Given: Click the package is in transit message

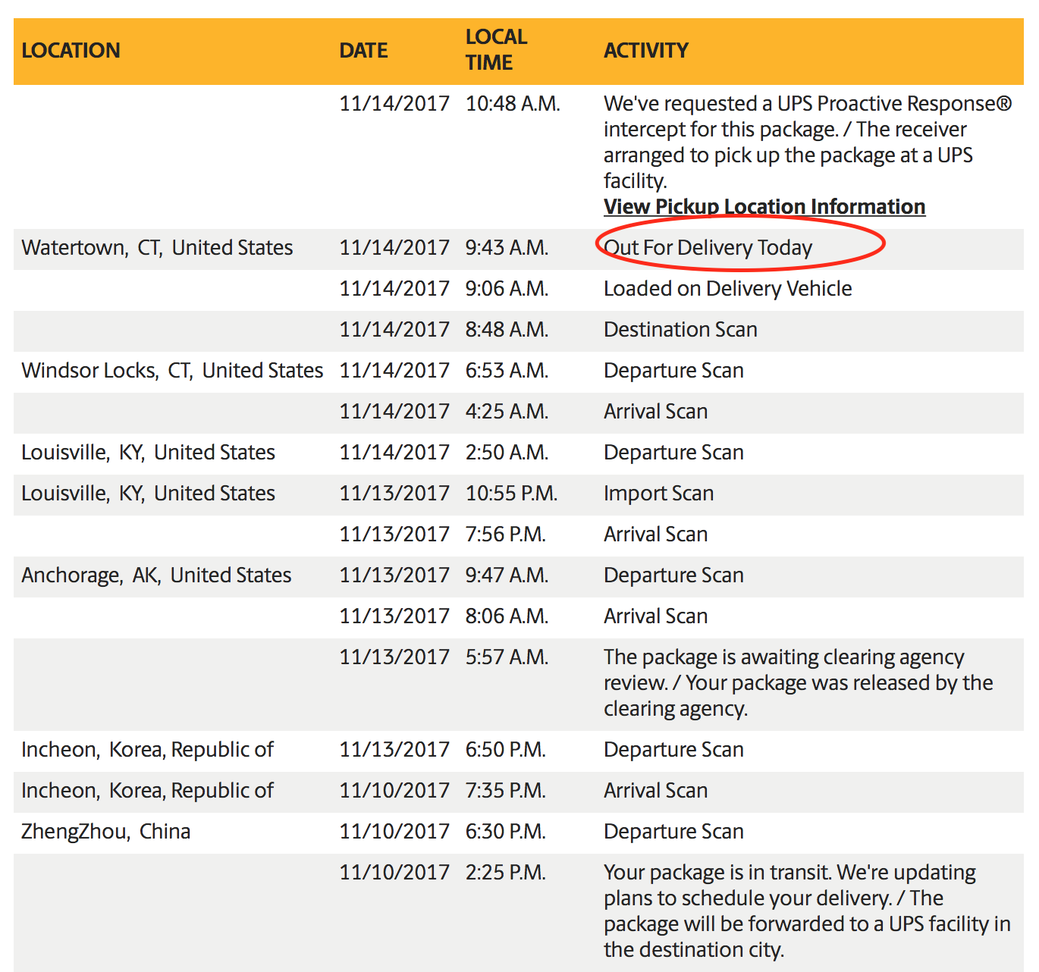Looking at the screenshot, I should coord(806,910).
